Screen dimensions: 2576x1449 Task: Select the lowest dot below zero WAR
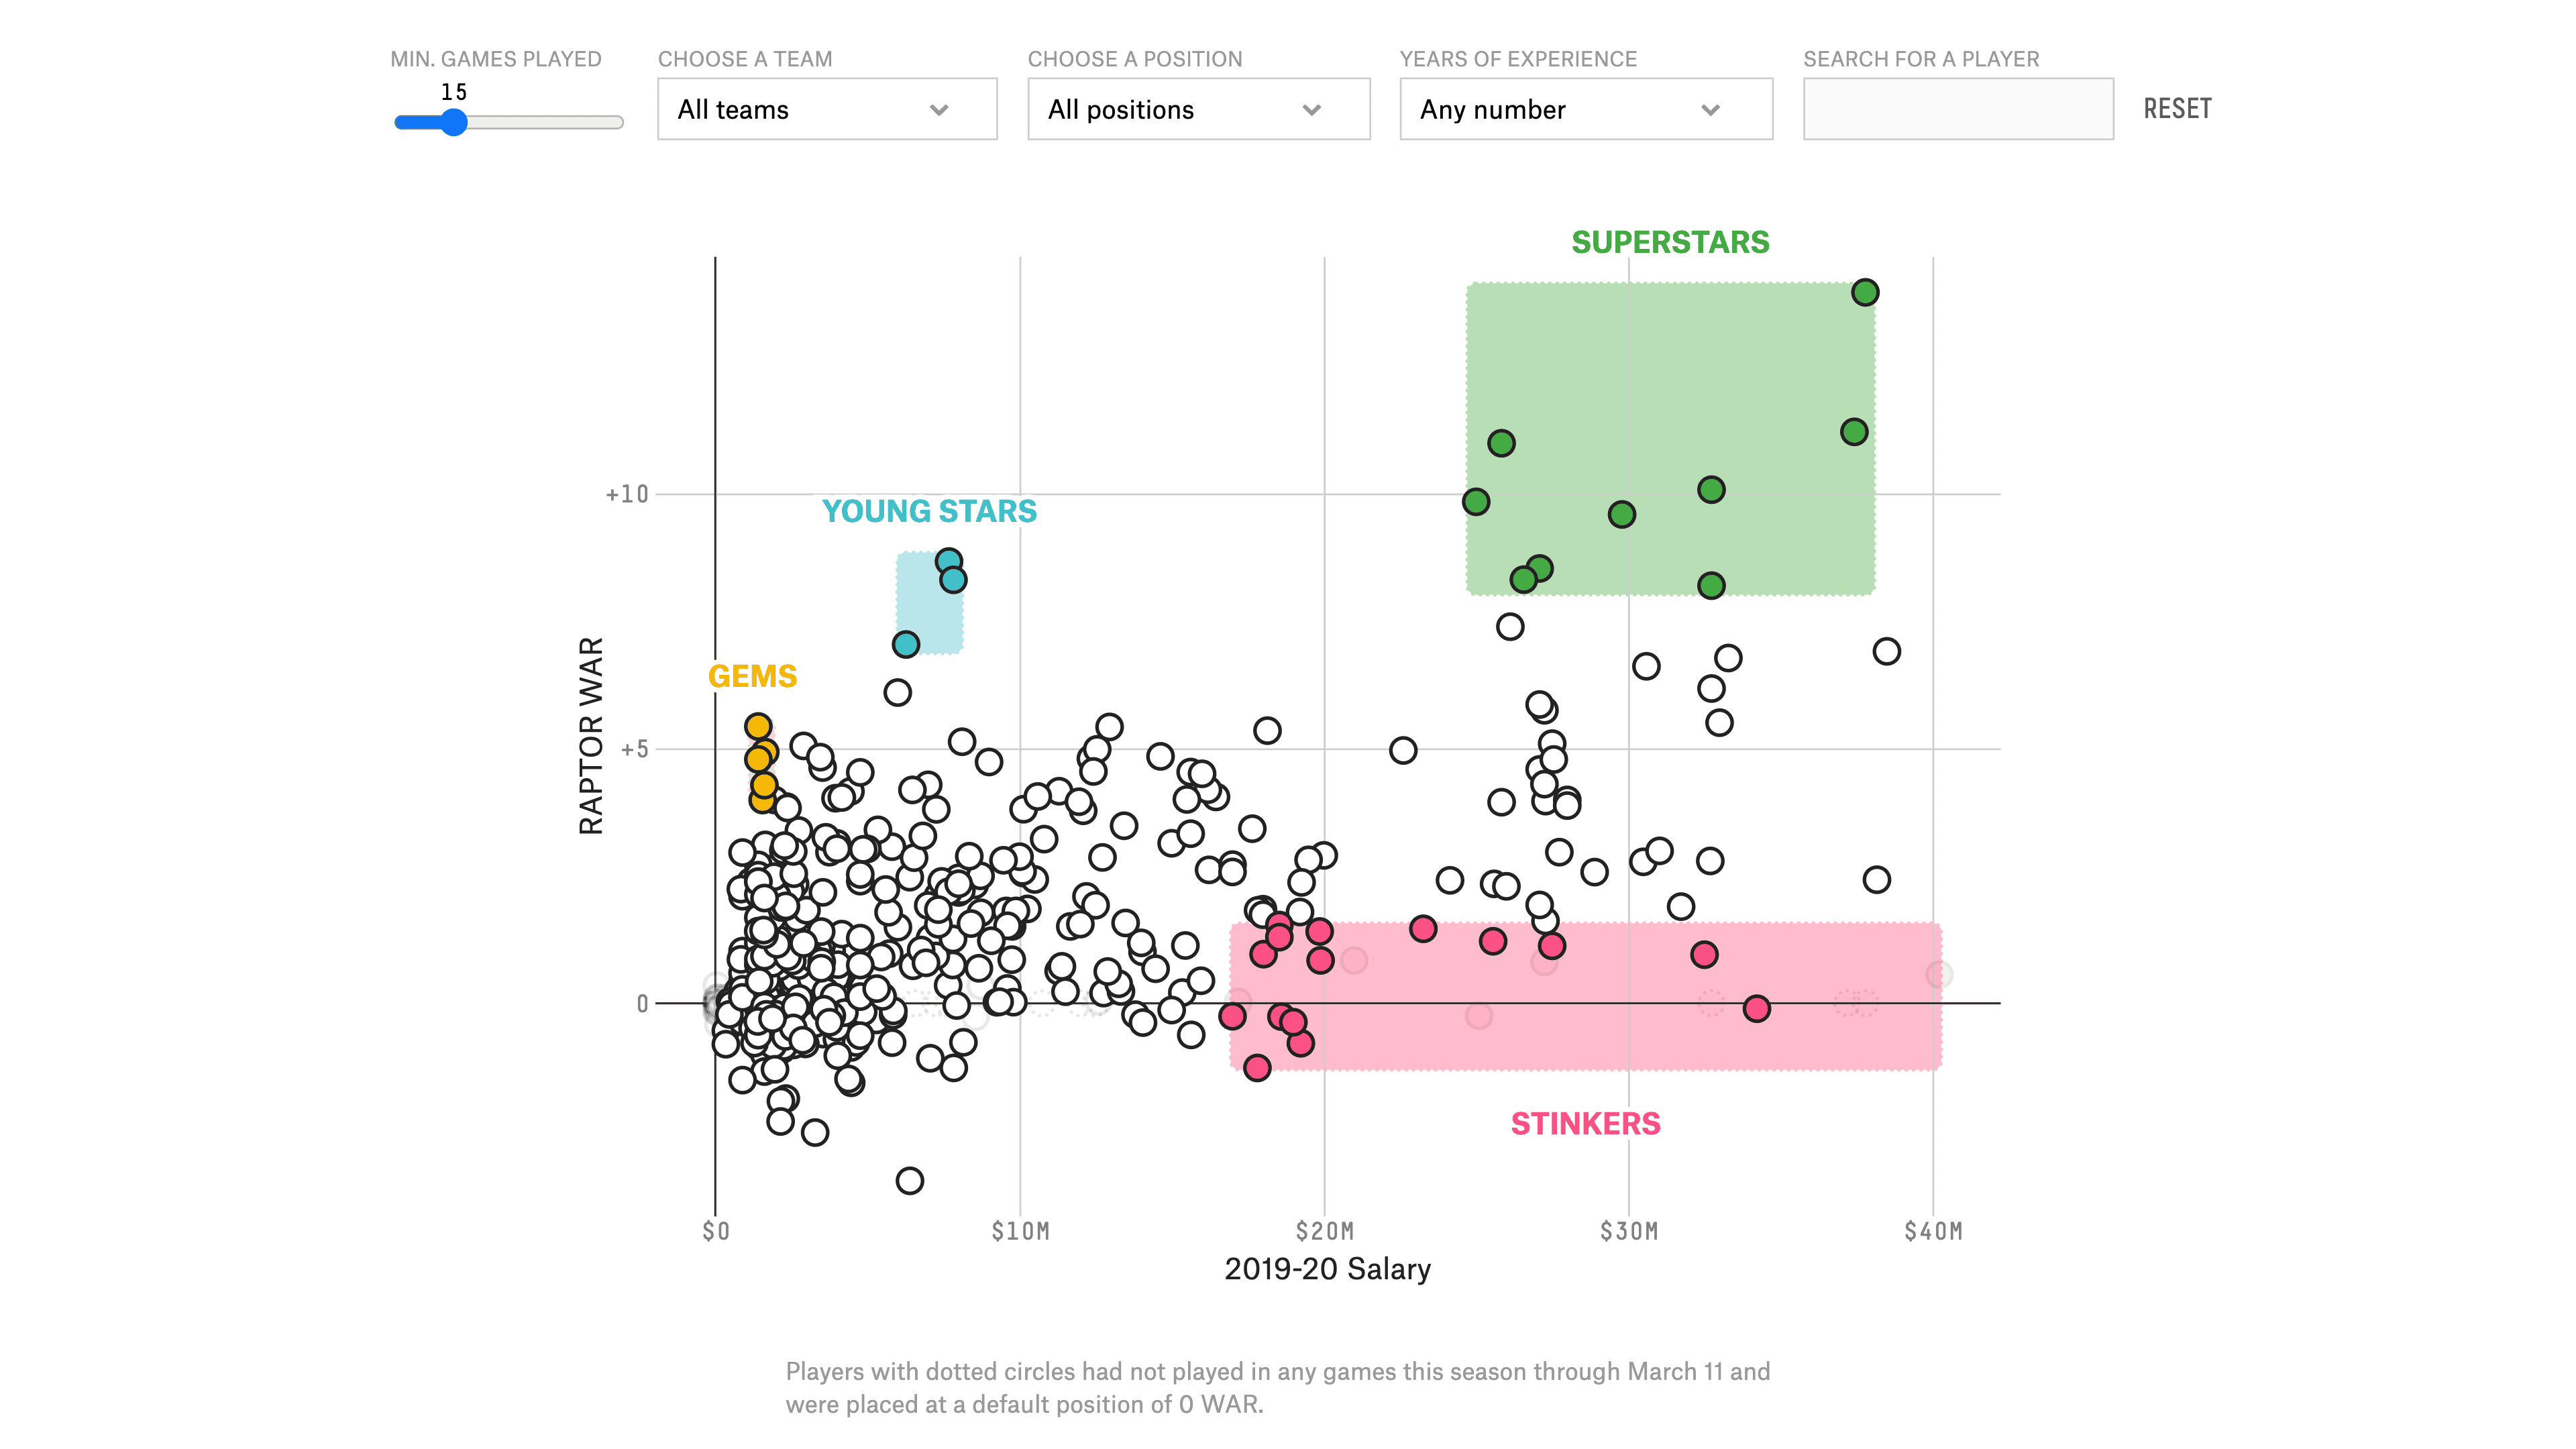[x=909, y=1180]
